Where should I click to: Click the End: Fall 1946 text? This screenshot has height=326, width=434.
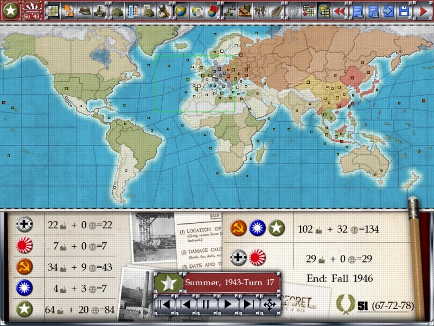[340, 278]
